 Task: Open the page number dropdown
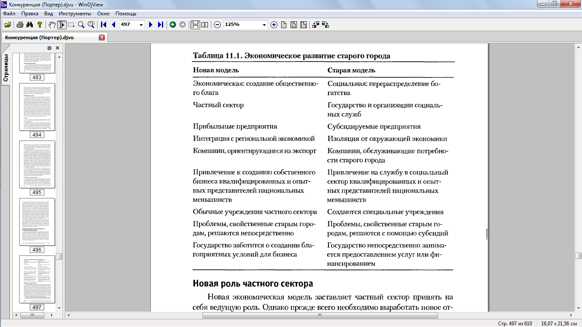pos(141,25)
